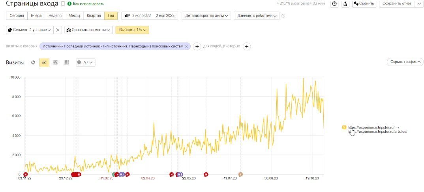Switch chart to column view

pos(67,62)
